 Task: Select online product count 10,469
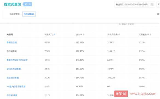[110, 69]
